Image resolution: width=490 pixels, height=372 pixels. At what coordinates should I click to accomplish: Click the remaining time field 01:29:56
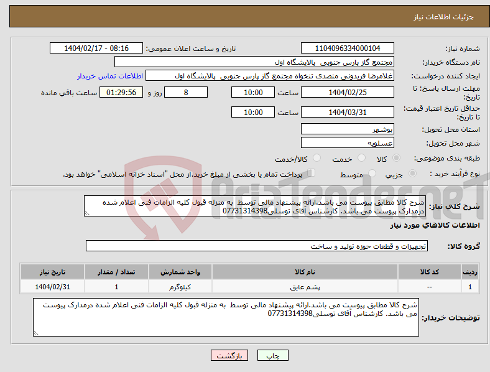point(121,93)
